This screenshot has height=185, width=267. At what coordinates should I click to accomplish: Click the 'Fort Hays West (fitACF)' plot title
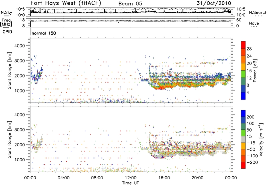66,3
